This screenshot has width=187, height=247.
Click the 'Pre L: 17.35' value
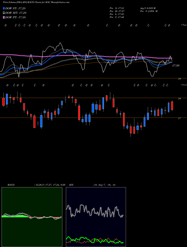(117, 14)
